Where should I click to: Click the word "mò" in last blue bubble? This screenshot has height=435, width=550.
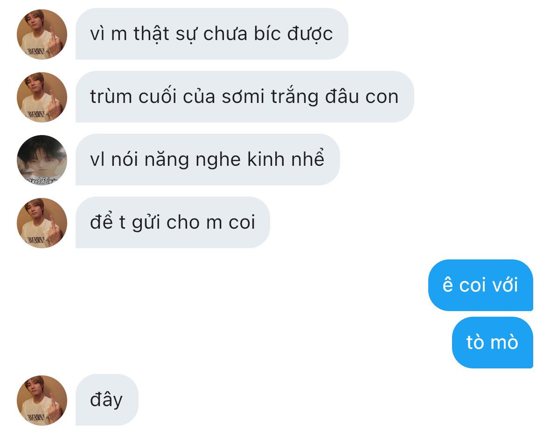click(x=504, y=342)
